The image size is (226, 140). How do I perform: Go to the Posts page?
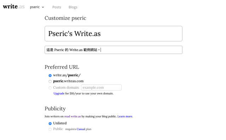[x=57, y=7]
